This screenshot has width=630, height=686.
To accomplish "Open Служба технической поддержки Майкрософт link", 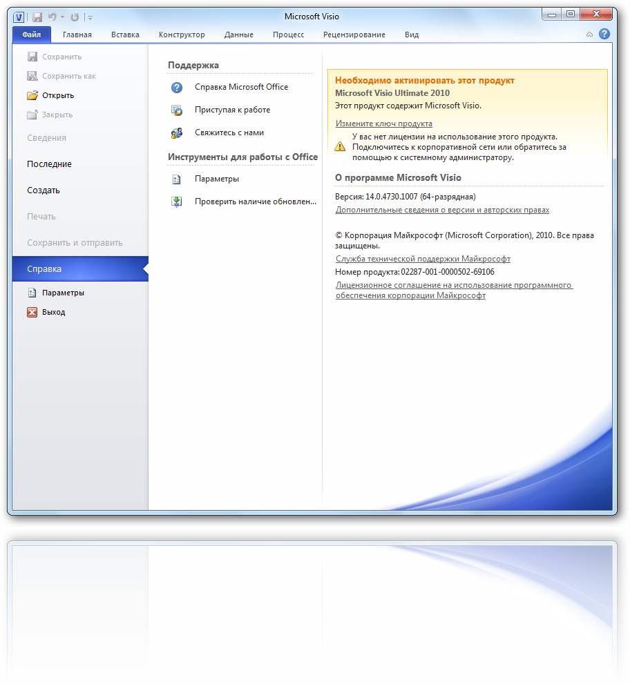I will pos(423,259).
